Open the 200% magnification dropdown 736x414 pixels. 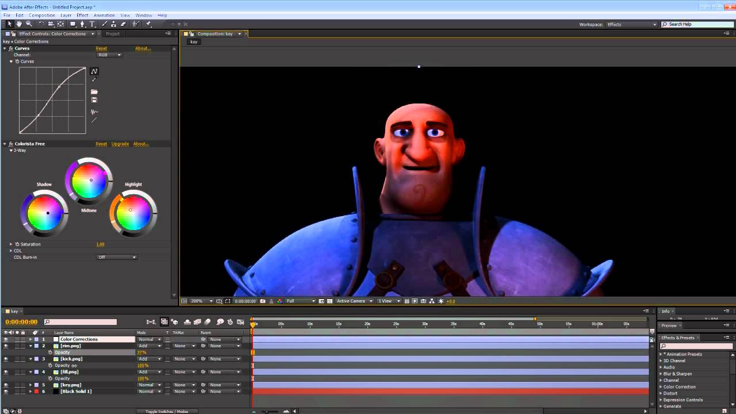tap(202, 301)
